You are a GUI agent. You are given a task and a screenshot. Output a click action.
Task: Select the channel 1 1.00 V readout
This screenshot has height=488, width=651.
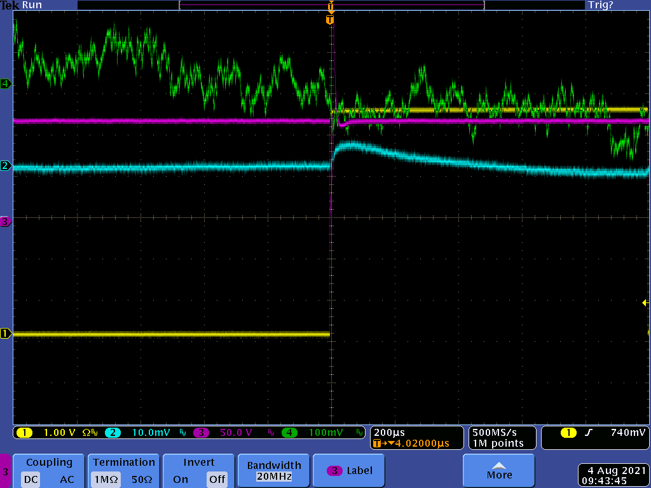pos(58,433)
